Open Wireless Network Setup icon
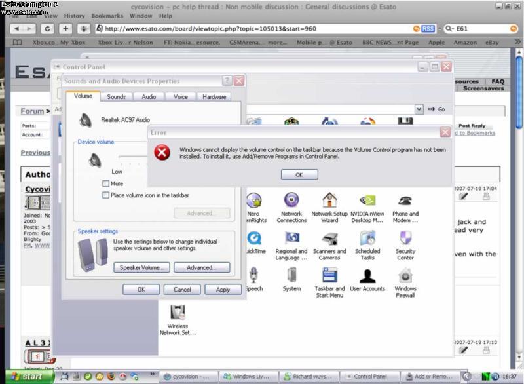The width and height of the screenshot is (524, 384). [x=178, y=320]
